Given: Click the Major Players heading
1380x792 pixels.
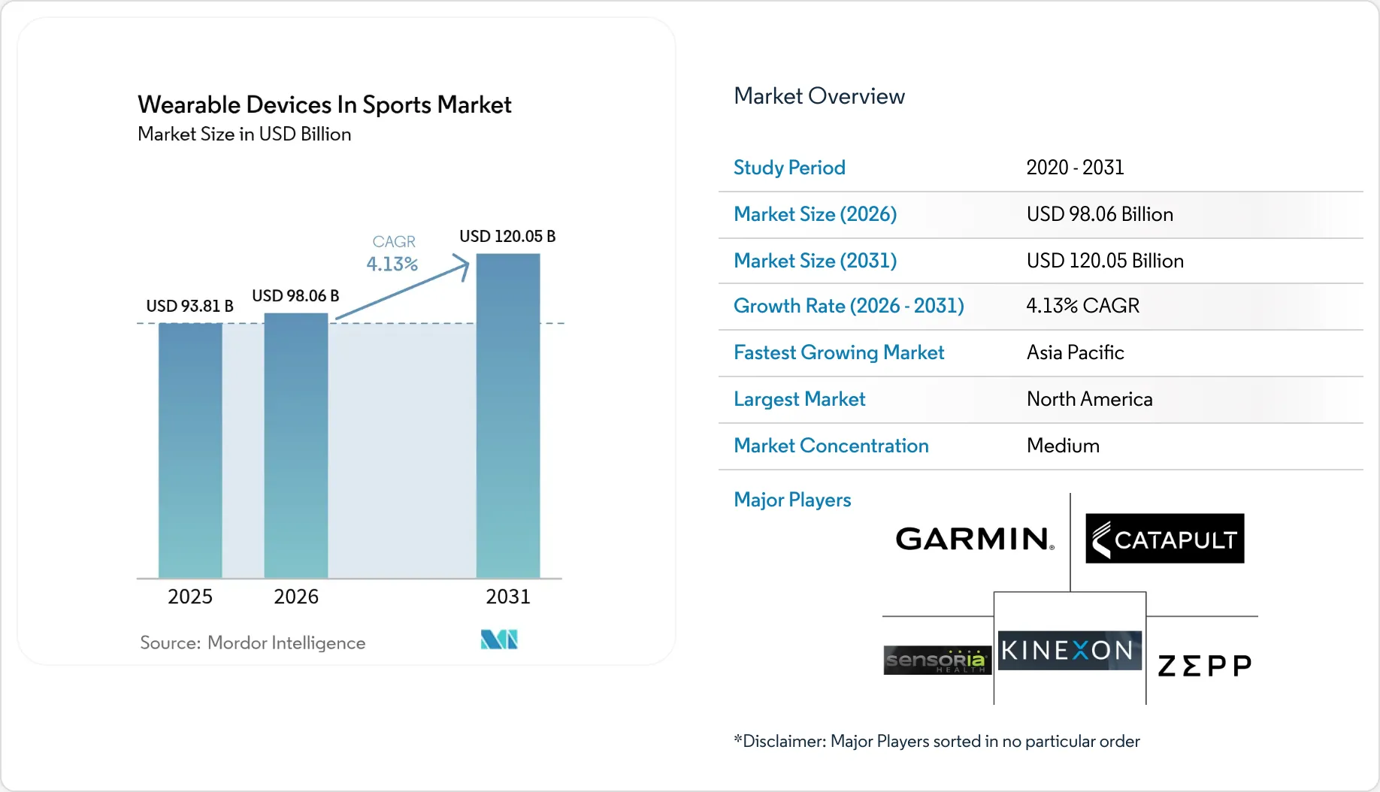Looking at the screenshot, I should point(792,500).
